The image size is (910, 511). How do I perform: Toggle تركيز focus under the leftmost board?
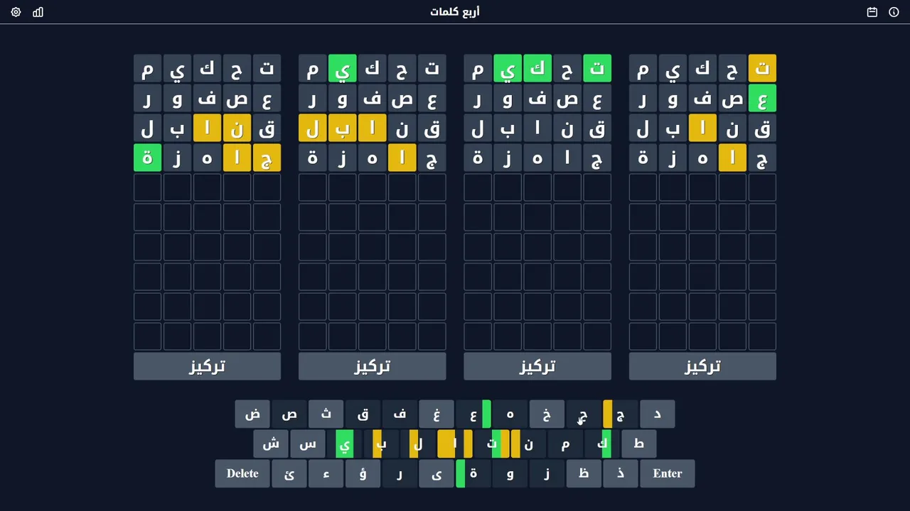click(207, 366)
